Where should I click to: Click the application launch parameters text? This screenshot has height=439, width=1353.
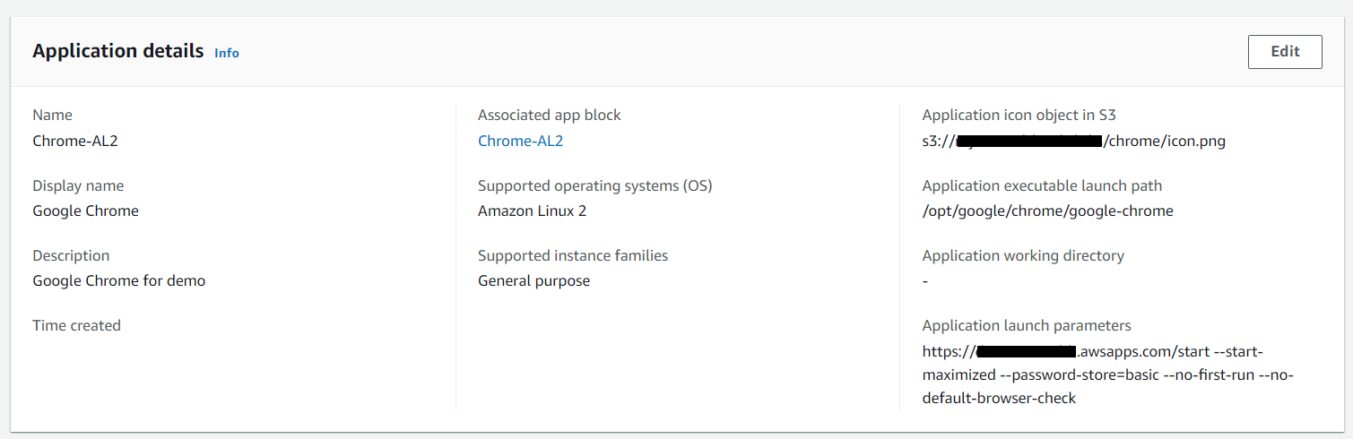pyautogui.click(x=1107, y=374)
